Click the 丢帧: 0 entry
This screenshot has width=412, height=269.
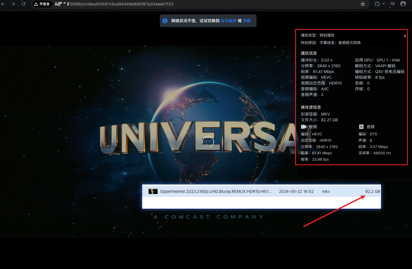[362, 83]
